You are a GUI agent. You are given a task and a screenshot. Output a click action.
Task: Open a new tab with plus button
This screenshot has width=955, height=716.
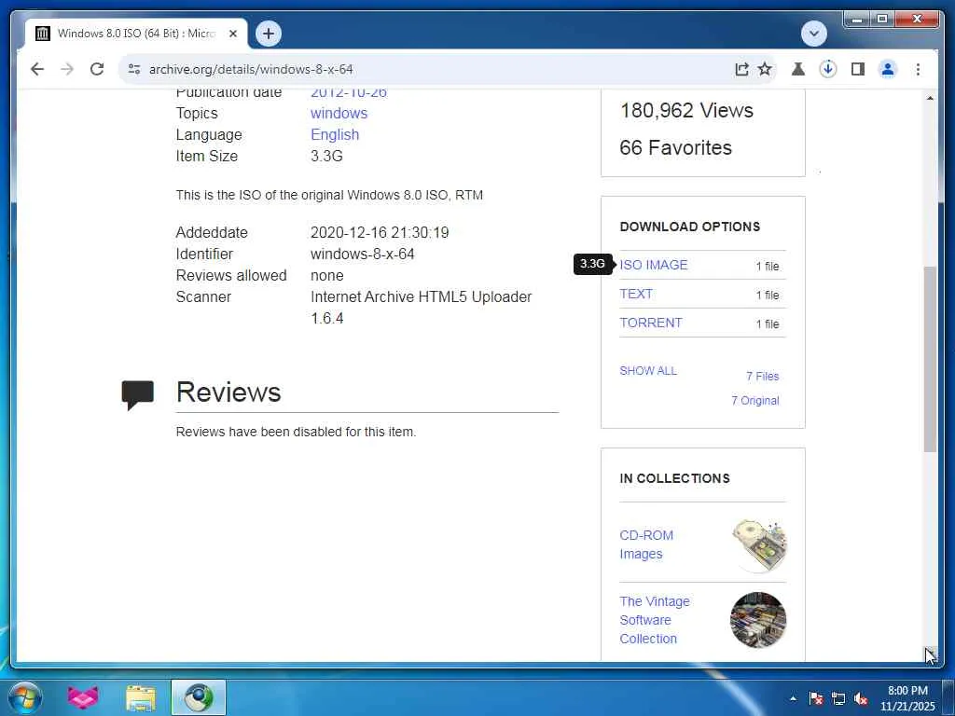269,34
